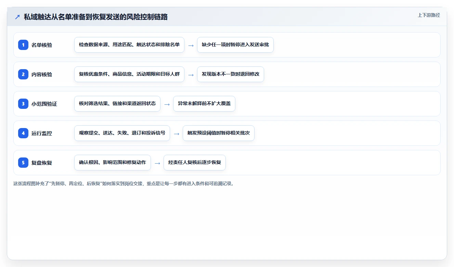Click the footnote text starting with 这张流程图补充了
The width and height of the screenshot is (454, 267).
point(124,183)
